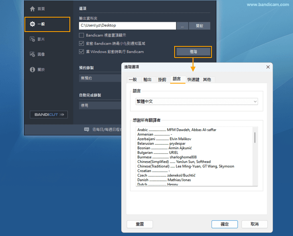The image size is (293, 236).
Task: Click the Bosnian Armin Ajkunić row
Action: 165,148
